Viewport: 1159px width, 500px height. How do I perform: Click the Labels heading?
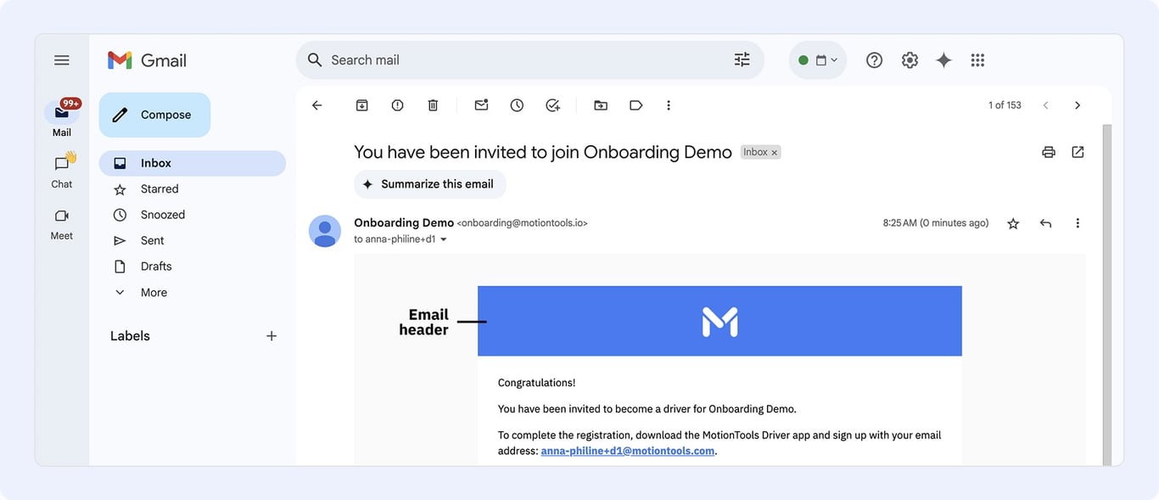[x=130, y=336]
